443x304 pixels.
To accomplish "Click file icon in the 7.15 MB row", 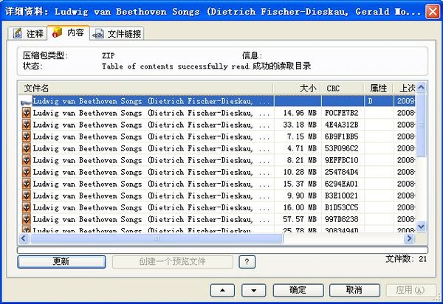I will [x=27, y=137].
